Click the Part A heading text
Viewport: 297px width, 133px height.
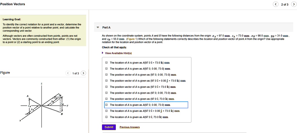(106, 28)
